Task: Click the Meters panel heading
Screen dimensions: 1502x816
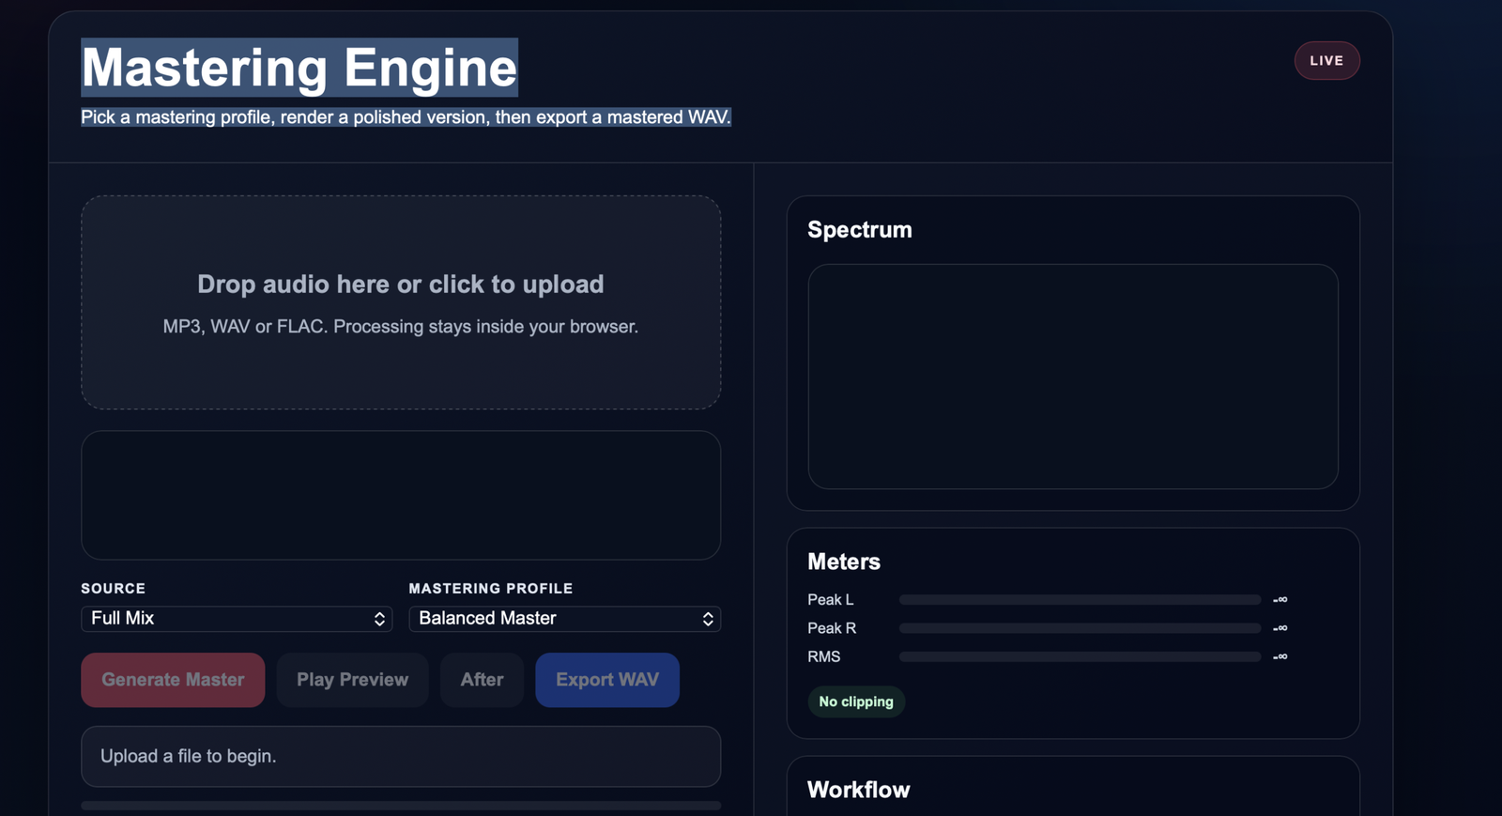Action: click(x=844, y=562)
